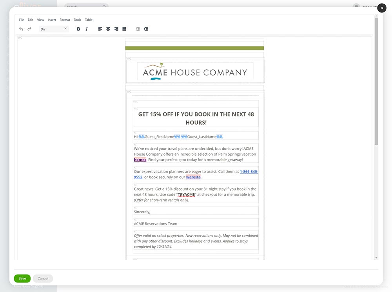The width and height of the screenshot is (392, 292).
Task: Click the homes hyperlink in the paragraph
Action: [140, 160]
